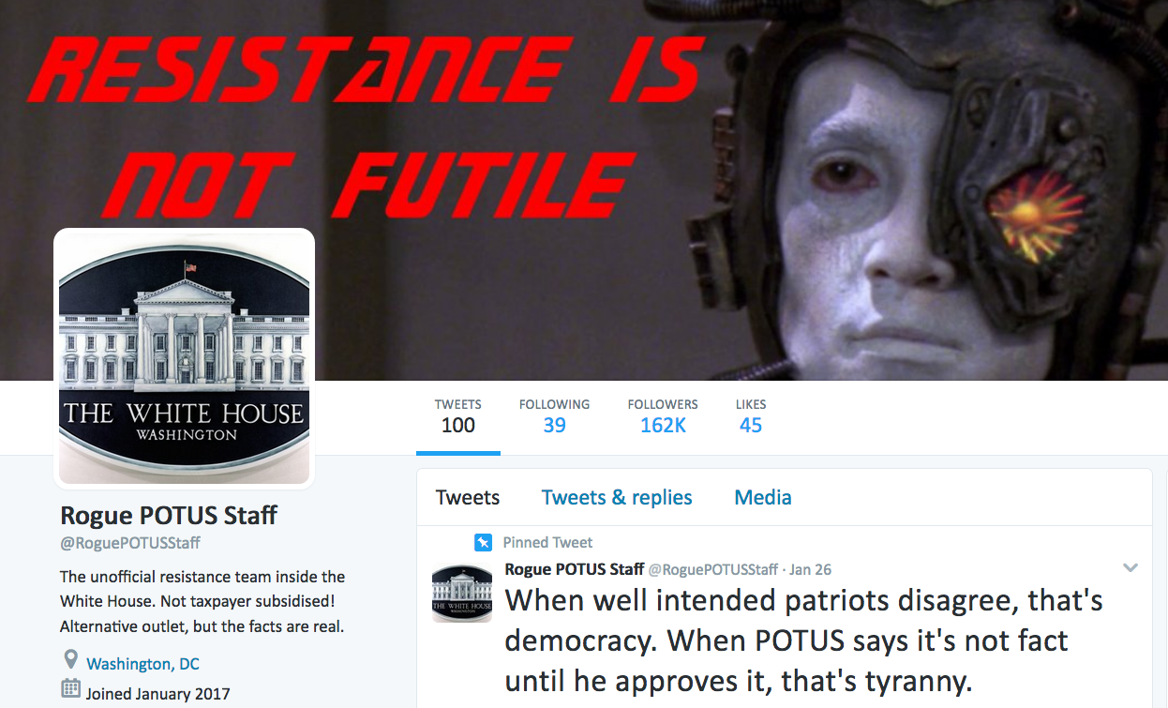Switch to the Media tab

[763, 498]
